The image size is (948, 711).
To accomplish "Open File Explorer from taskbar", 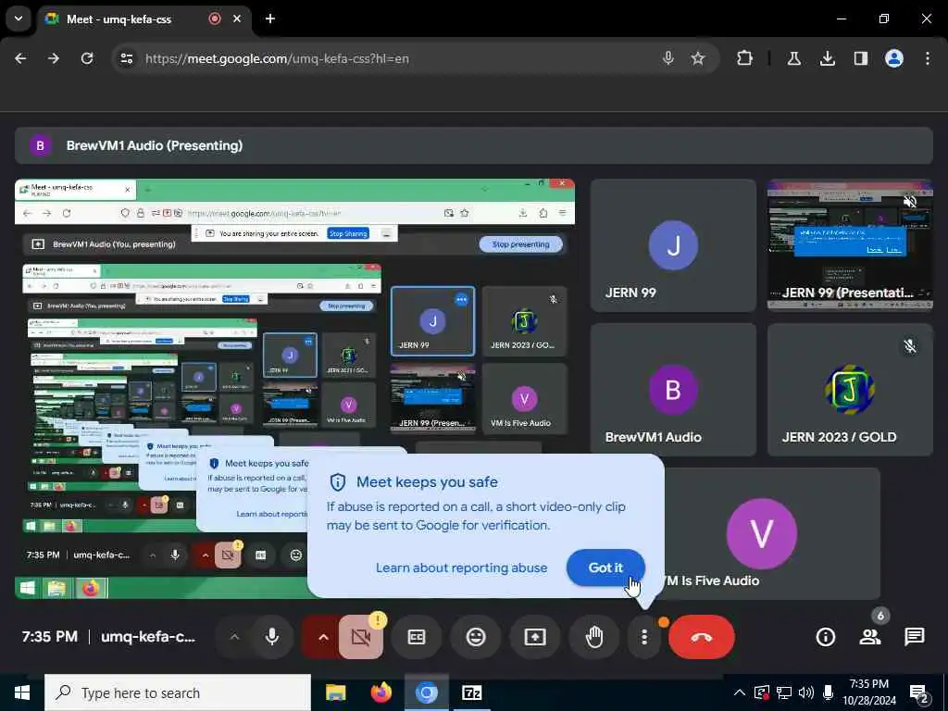I will point(335,692).
